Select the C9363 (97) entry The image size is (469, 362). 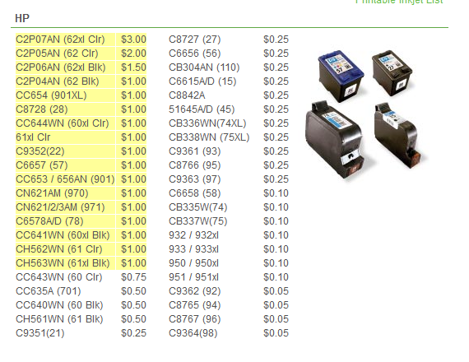(195, 179)
